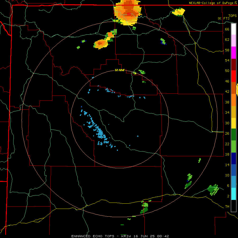
Task: Click the legend value 6
Action: (228, 186)
